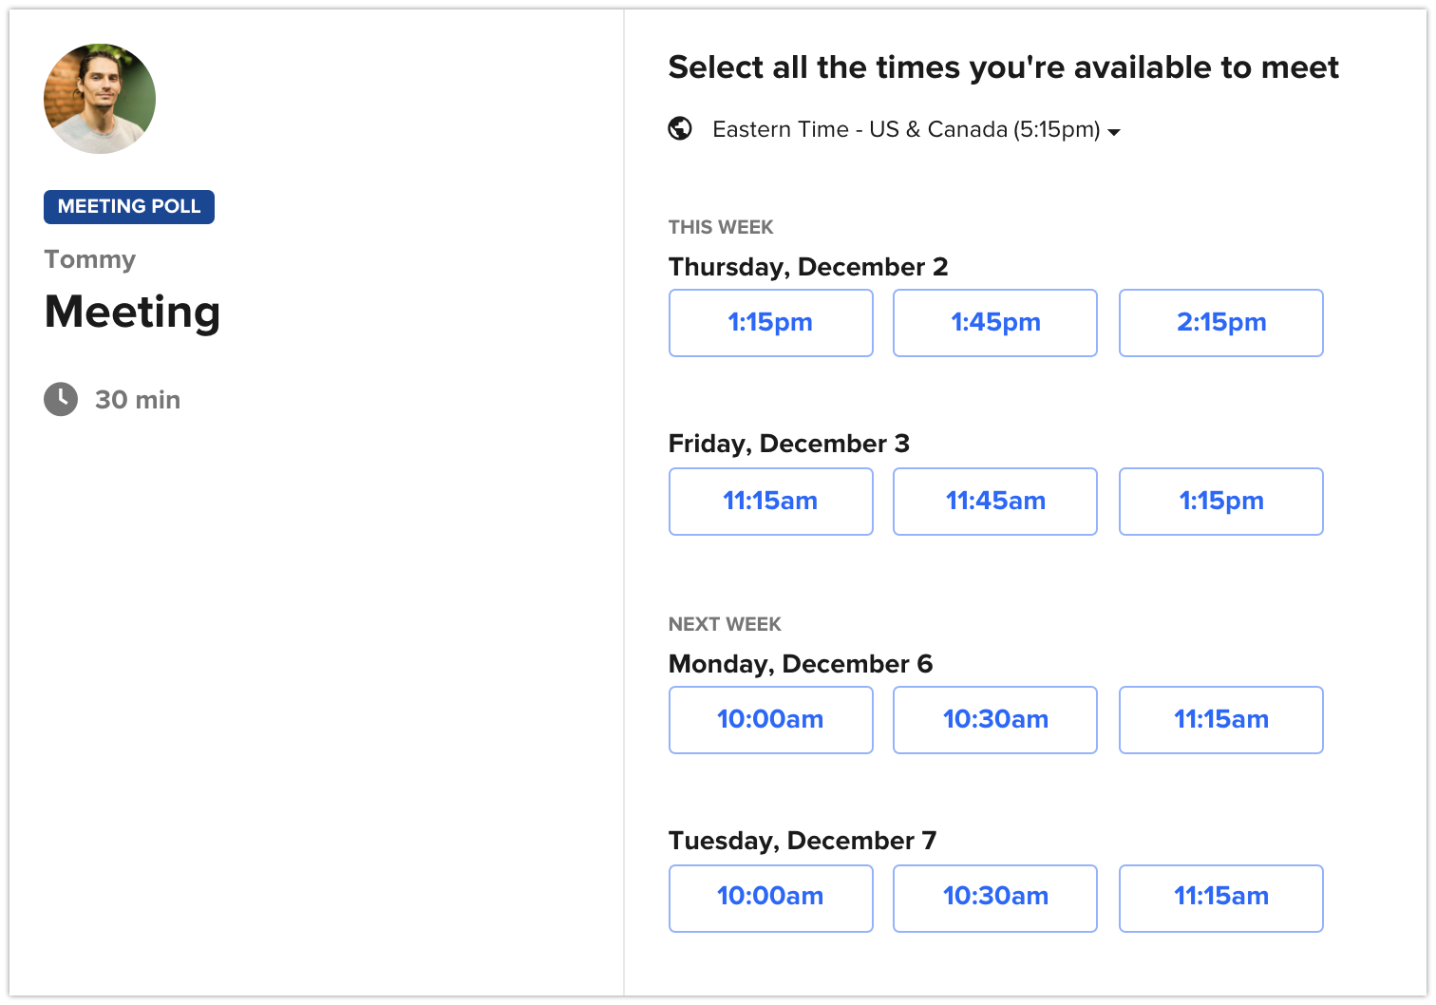Select 10:00am on Tuesday, December 7
The height and width of the screenshot is (1005, 1436).
[770, 898]
